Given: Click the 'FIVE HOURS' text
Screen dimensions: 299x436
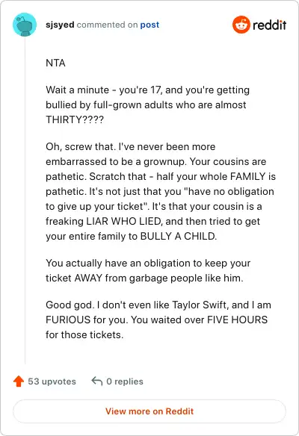Looking at the screenshot, I should coord(238,320).
